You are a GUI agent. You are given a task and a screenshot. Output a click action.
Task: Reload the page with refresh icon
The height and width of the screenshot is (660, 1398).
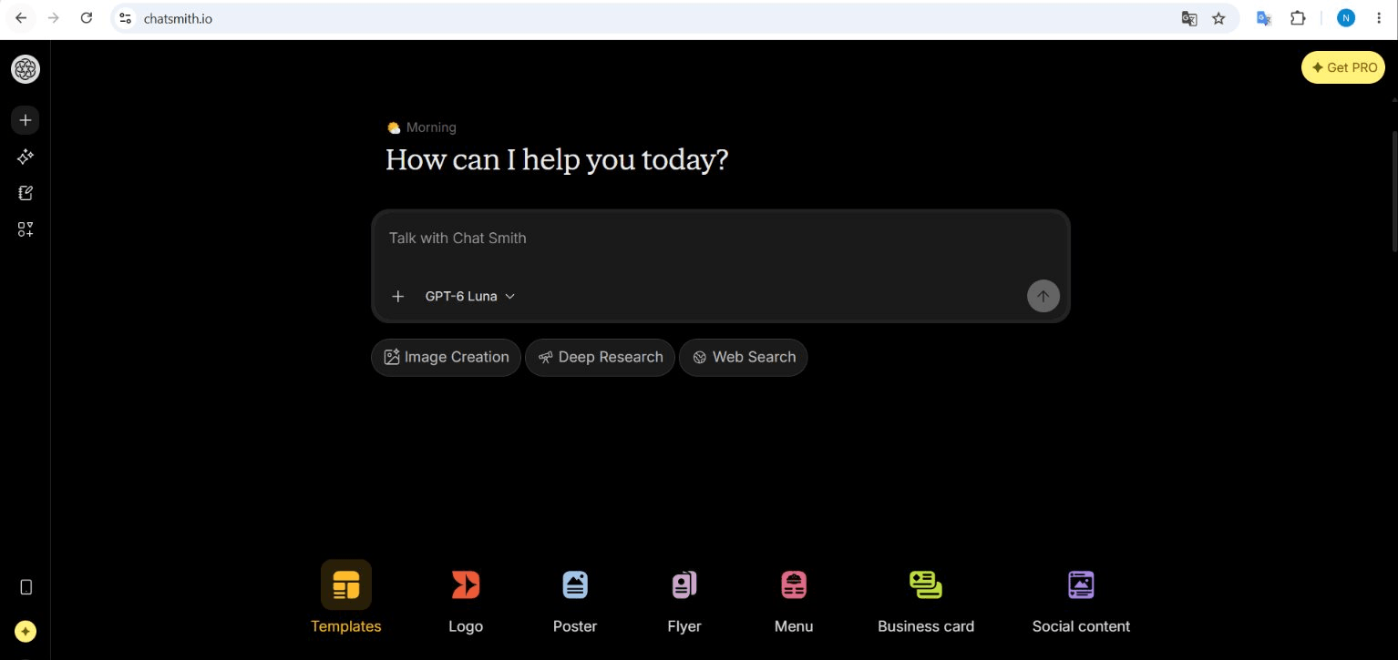coord(87,17)
